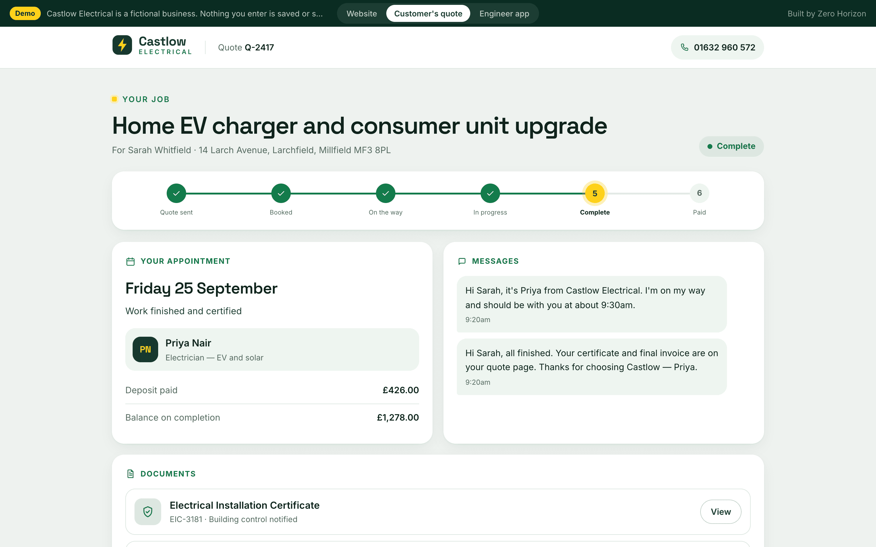This screenshot has width=876, height=547.
Task: Click the £1,278.00 balance amount
Action: coord(398,418)
